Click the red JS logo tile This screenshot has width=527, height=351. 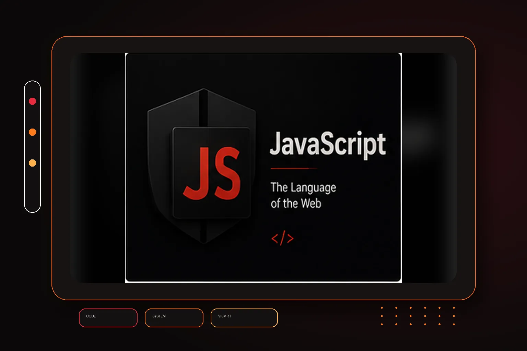click(x=212, y=173)
